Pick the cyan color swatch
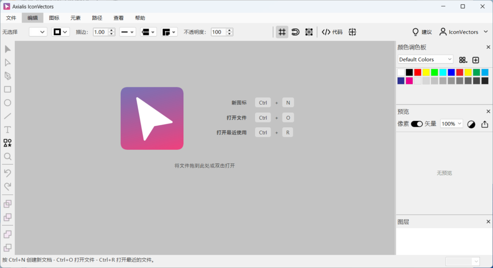 tap(443, 73)
